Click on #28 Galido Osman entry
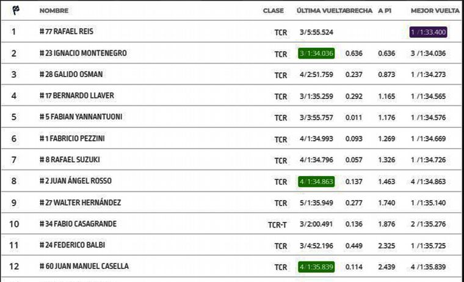Screen dimensions: 464x282 71,75
